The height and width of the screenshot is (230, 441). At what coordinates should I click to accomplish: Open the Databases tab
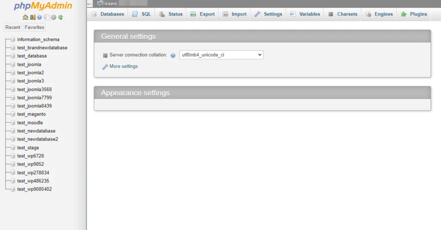point(108,14)
